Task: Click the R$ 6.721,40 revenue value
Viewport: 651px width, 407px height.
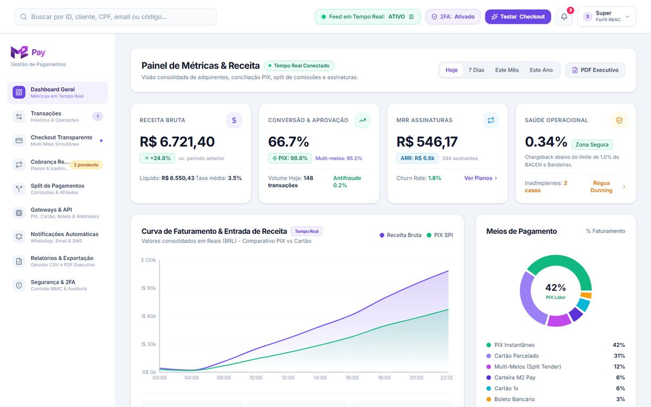Action: pos(177,142)
